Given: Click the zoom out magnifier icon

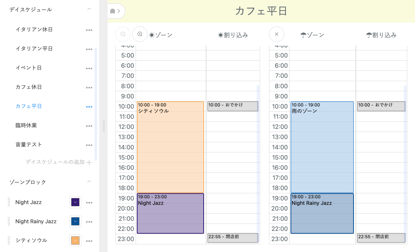Looking at the screenshot, I should 123,34.
